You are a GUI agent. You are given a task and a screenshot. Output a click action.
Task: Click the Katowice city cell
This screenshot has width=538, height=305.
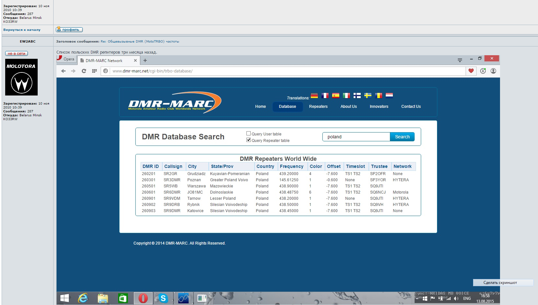(195, 211)
